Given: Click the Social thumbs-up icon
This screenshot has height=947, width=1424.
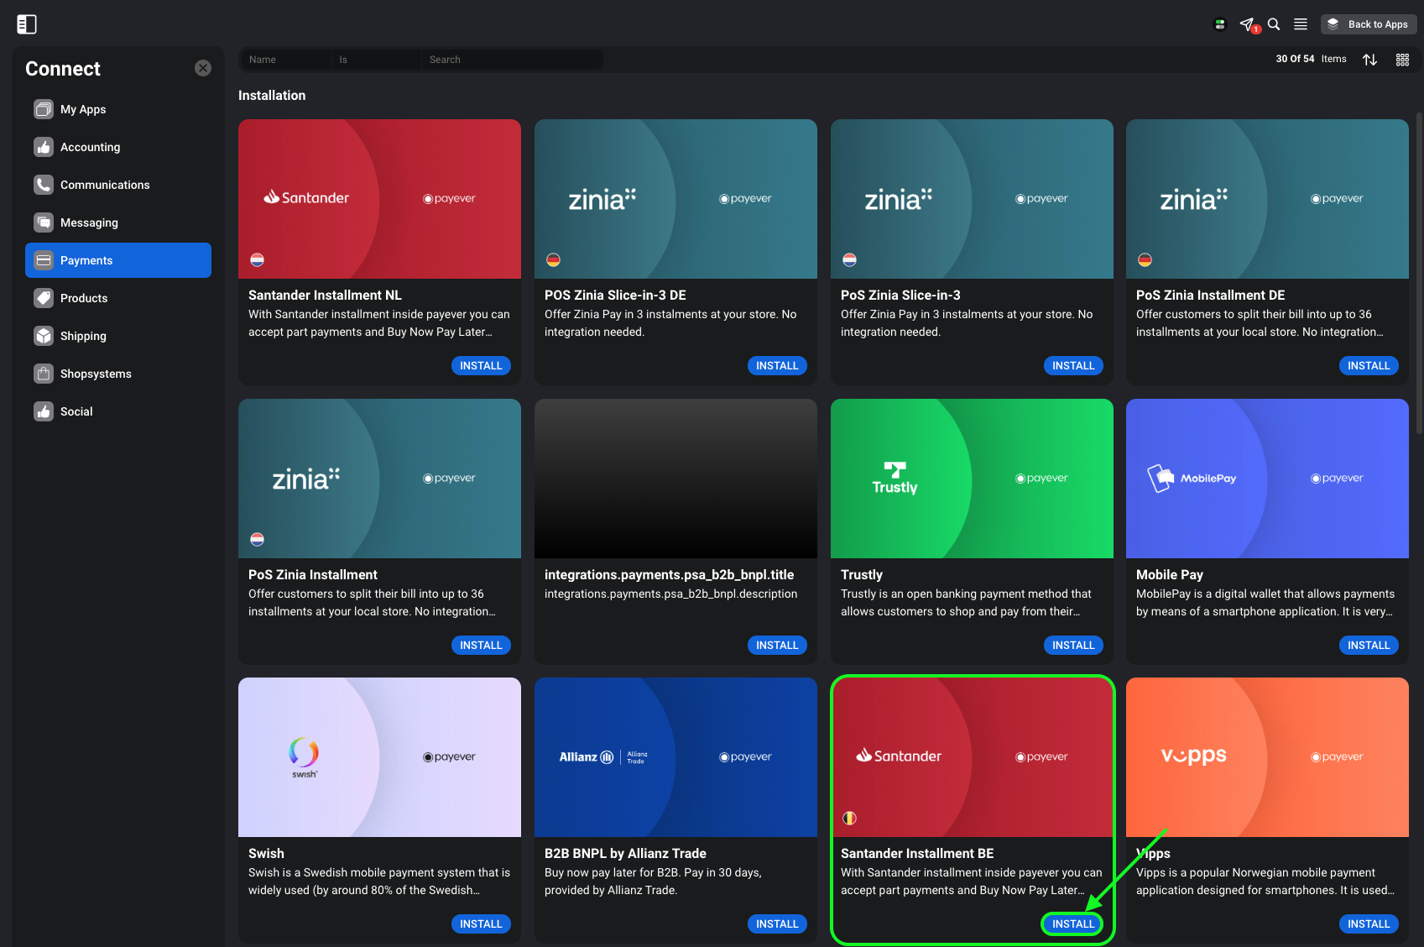Looking at the screenshot, I should tap(44, 411).
